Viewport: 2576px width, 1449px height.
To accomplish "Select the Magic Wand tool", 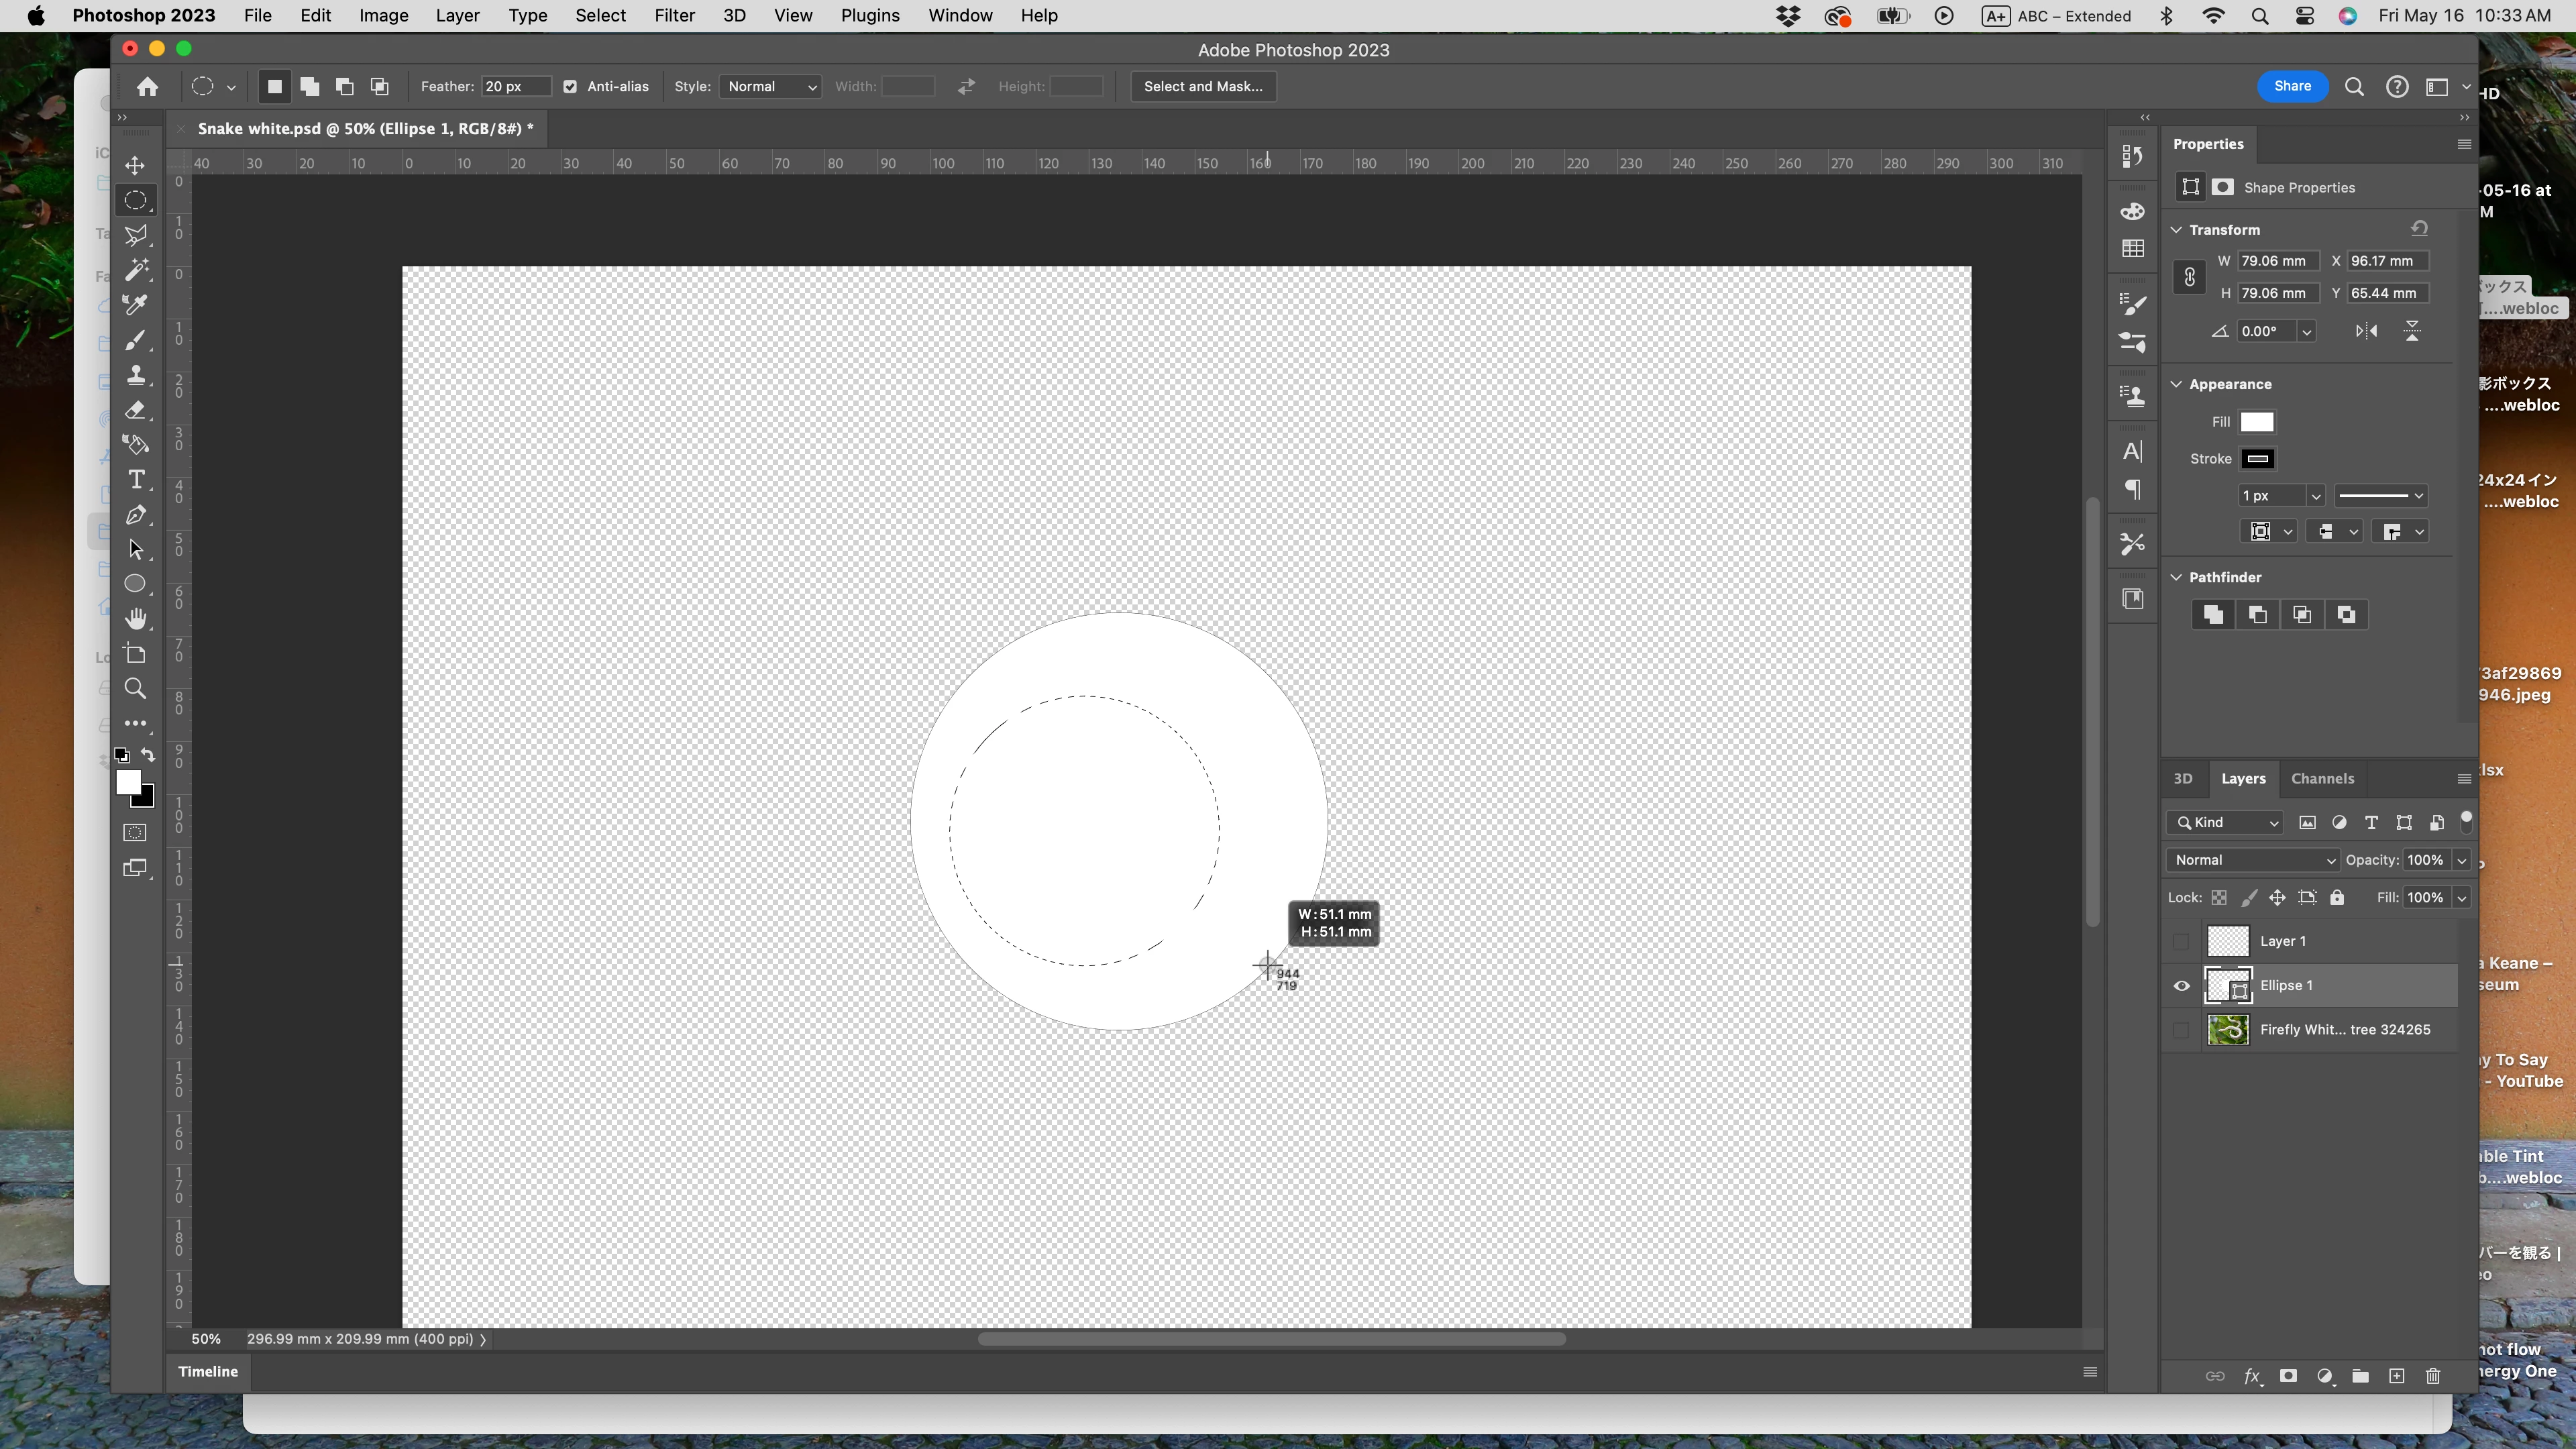I will 135,269.
